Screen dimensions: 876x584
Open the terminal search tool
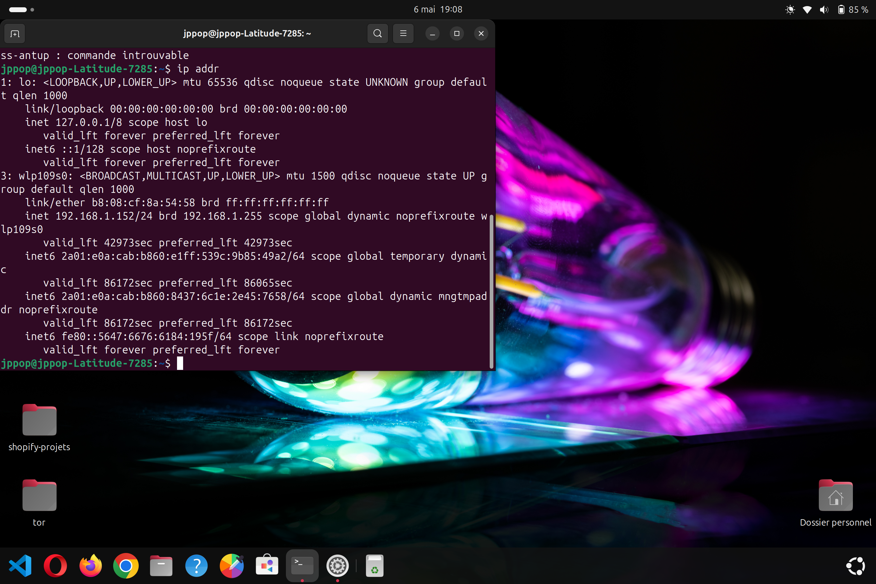[x=378, y=33]
